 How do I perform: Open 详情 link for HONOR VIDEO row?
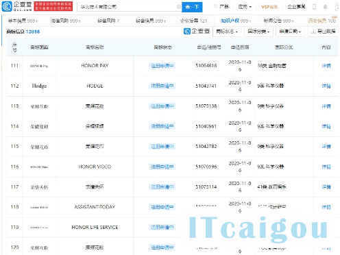click(x=326, y=167)
